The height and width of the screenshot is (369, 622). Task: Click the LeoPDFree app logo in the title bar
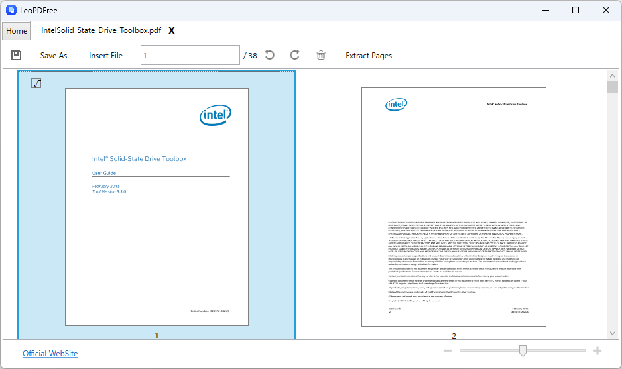point(11,11)
